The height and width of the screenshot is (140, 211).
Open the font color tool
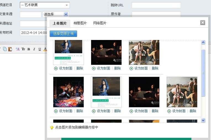(45, 49)
